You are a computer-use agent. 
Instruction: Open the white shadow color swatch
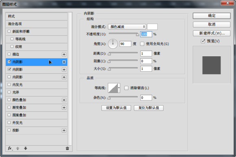pos(152,27)
